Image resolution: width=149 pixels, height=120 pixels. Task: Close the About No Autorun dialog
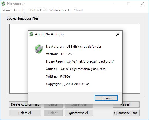[x=118, y=34]
